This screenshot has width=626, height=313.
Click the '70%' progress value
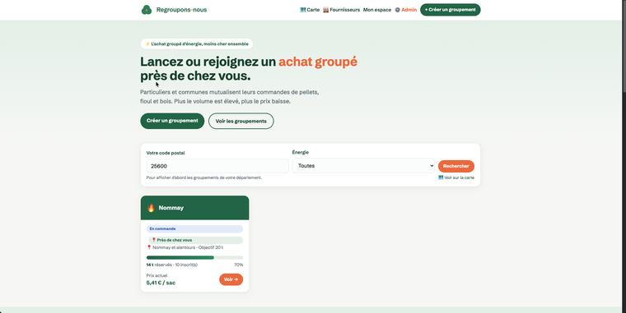238,265
